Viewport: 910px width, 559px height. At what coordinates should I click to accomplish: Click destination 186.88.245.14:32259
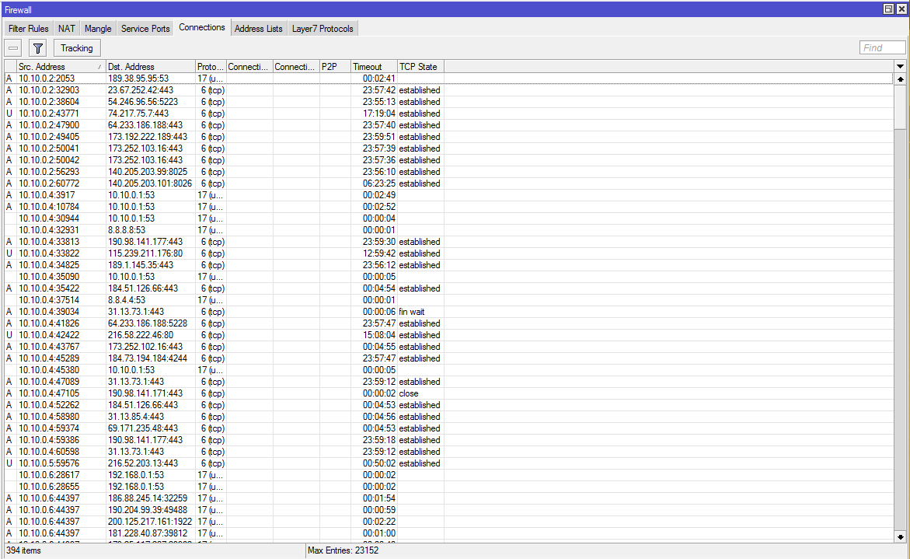tap(148, 498)
